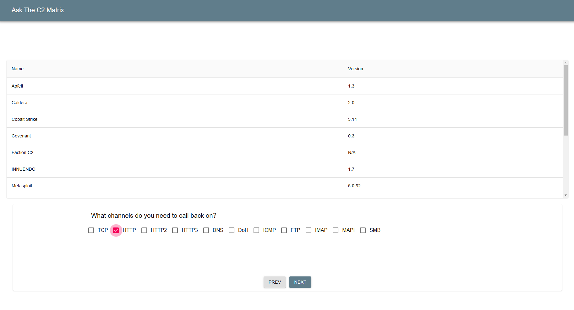Viewport: 574px width, 310px height.
Task: Select the Caldera row
Action: (285, 103)
